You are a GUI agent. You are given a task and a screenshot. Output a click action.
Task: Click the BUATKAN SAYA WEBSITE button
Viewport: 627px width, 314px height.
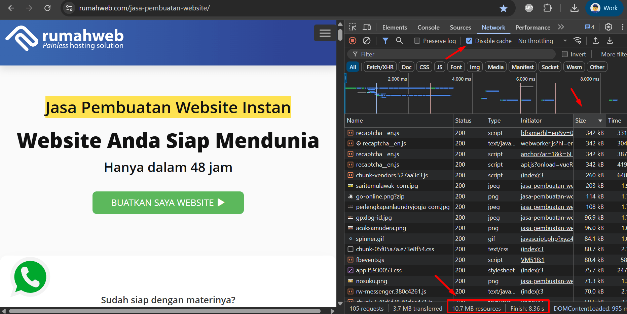pyautogui.click(x=168, y=203)
